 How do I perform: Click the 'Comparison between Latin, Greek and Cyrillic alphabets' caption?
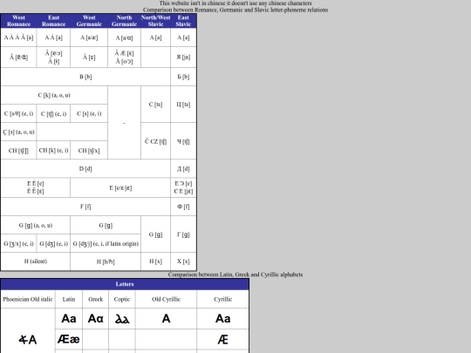tap(235, 275)
